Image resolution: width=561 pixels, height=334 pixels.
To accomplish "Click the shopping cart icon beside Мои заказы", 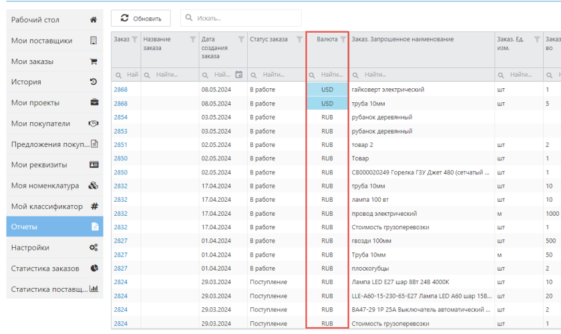I will point(93,61).
